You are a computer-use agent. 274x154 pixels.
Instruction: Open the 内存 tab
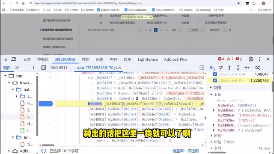pyautogui.click(x=113, y=59)
